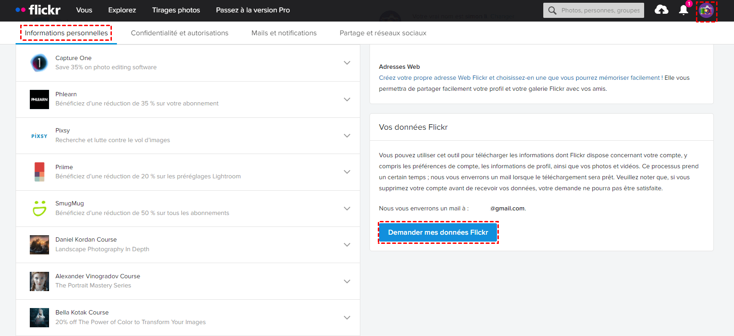This screenshot has width=734, height=336.
Task: Expand the Daniel Kordan Course row
Action: click(x=347, y=245)
